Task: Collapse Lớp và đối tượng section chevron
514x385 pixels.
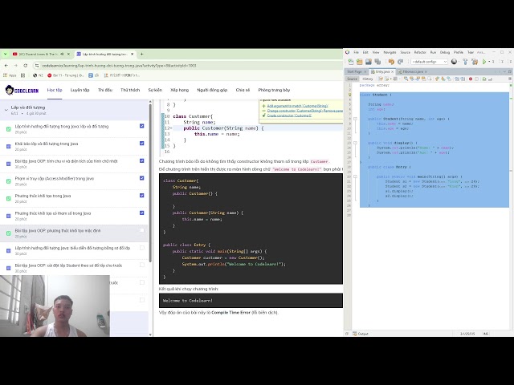Action: pyautogui.click(x=6, y=110)
